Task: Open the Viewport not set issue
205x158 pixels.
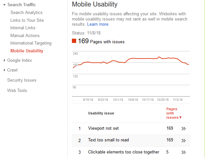Action: (103, 128)
